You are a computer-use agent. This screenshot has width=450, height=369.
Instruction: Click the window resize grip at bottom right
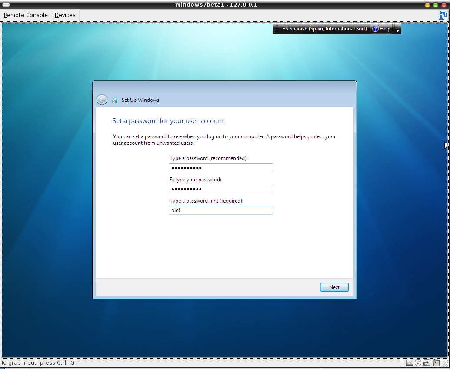coord(445,364)
